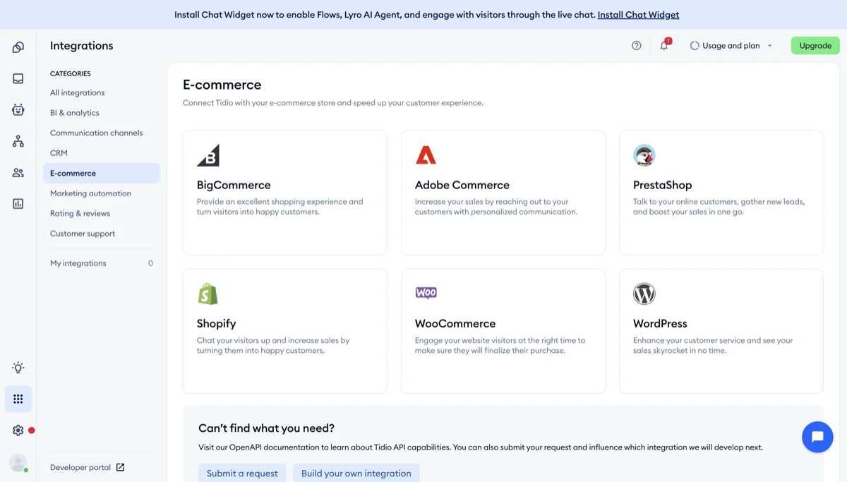The width and height of the screenshot is (847, 482).
Task: Expand the Usage and plan dropdown arrow
Action: coord(770,46)
